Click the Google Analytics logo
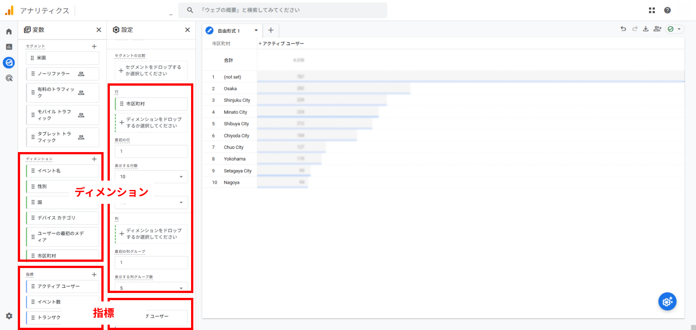 (9, 10)
